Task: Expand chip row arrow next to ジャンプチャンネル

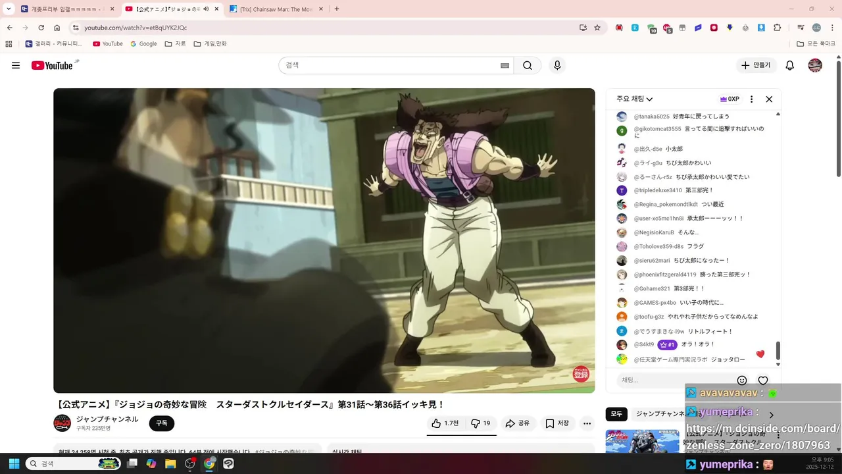Action: (x=772, y=415)
